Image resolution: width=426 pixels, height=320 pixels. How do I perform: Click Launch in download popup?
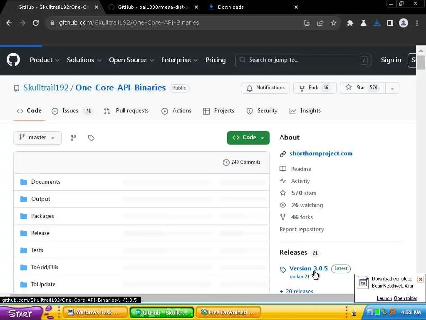coord(384,298)
